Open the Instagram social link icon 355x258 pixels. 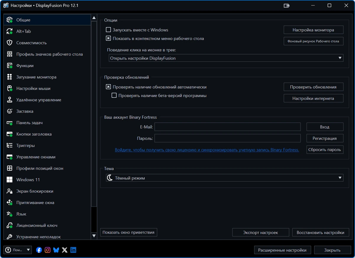pyautogui.click(x=48, y=250)
